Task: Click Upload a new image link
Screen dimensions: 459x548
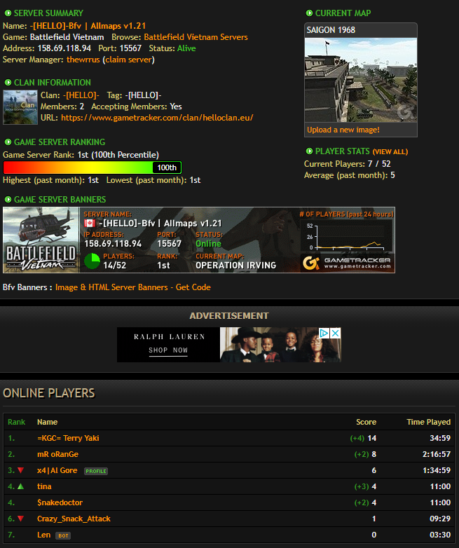Action: point(343,130)
